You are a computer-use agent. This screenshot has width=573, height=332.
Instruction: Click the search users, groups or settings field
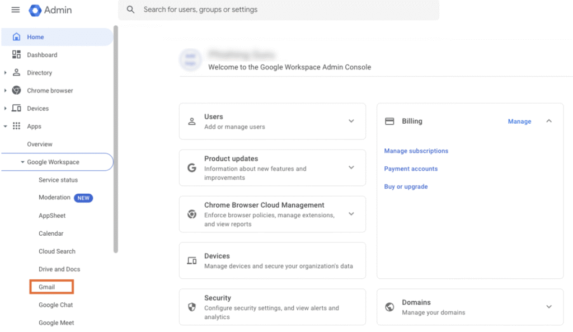pos(280,10)
